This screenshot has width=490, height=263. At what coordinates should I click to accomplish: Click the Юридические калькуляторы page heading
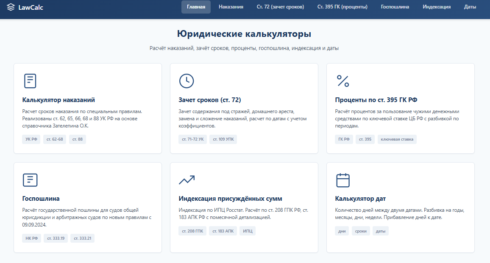coord(244,34)
